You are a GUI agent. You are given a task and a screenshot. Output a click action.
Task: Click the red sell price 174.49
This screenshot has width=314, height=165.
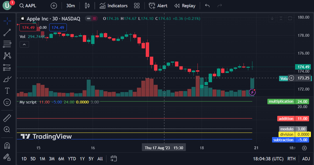click(x=28, y=27)
